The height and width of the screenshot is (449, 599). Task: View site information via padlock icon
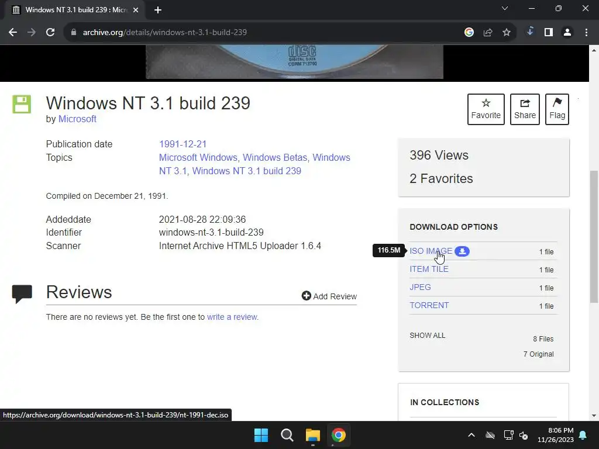click(73, 33)
